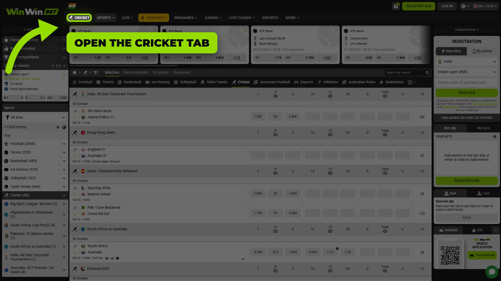
Task: Click Collapse block link
Action: point(467,30)
